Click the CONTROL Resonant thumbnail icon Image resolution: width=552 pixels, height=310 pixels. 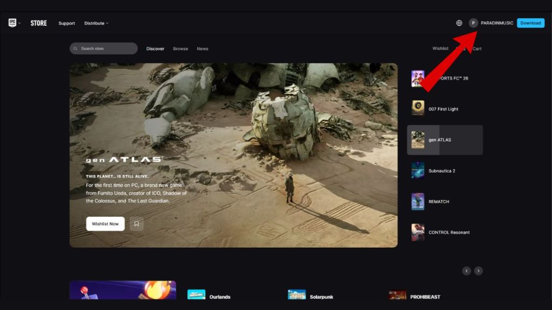[418, 232]
